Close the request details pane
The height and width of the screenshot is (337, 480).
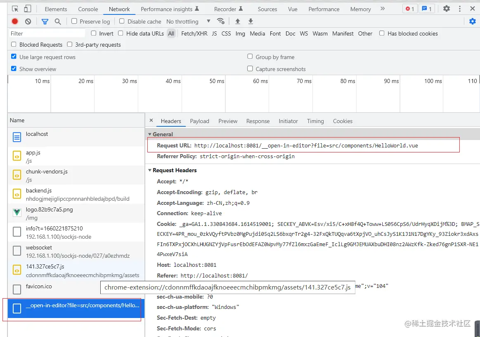151,121
